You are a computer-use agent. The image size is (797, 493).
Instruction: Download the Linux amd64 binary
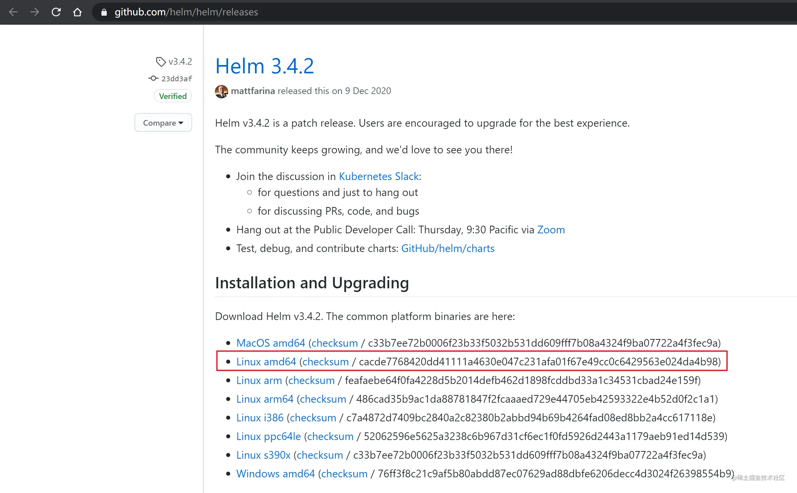pyautogui.click(x=266, y=362)
